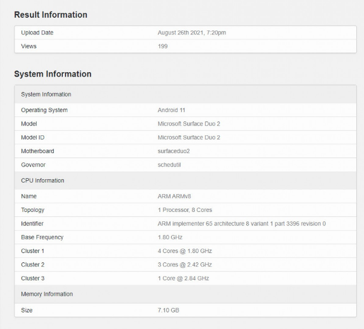Select the 'Identifier' label
364x329 pixels.
(x=32, y=224)
